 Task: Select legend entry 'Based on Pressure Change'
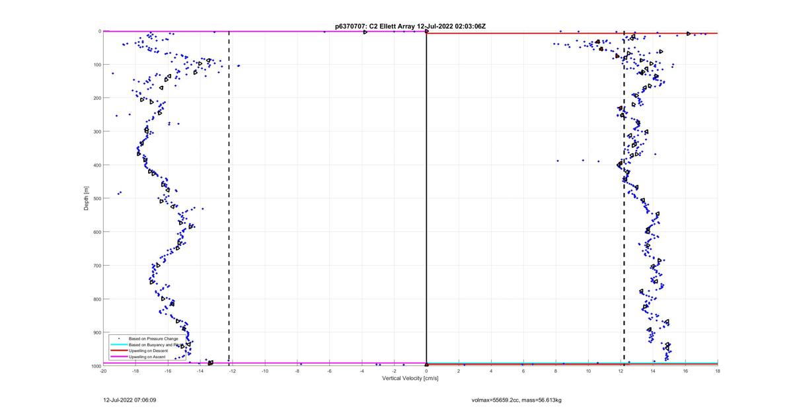click(153, 339)
